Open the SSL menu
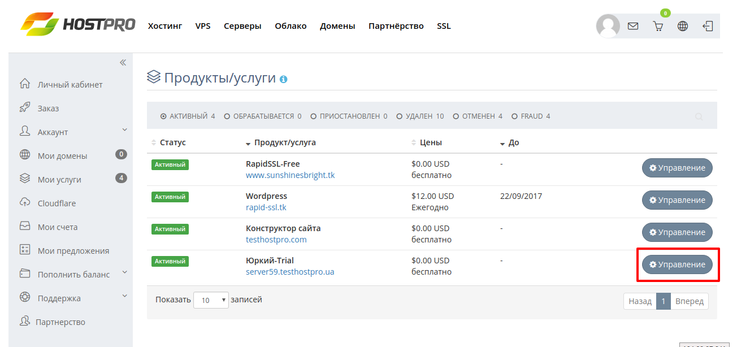Screen dimensions: 737x347 pos(444,26)
